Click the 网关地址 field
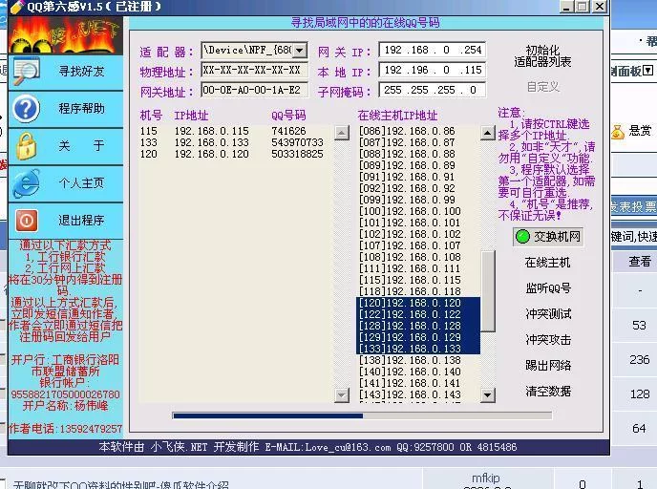 tap(254, 90)
